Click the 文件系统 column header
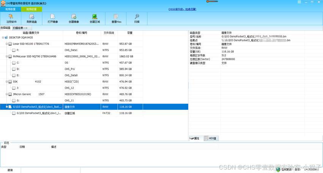Screen dimensions: 323x173 [109, 33]
